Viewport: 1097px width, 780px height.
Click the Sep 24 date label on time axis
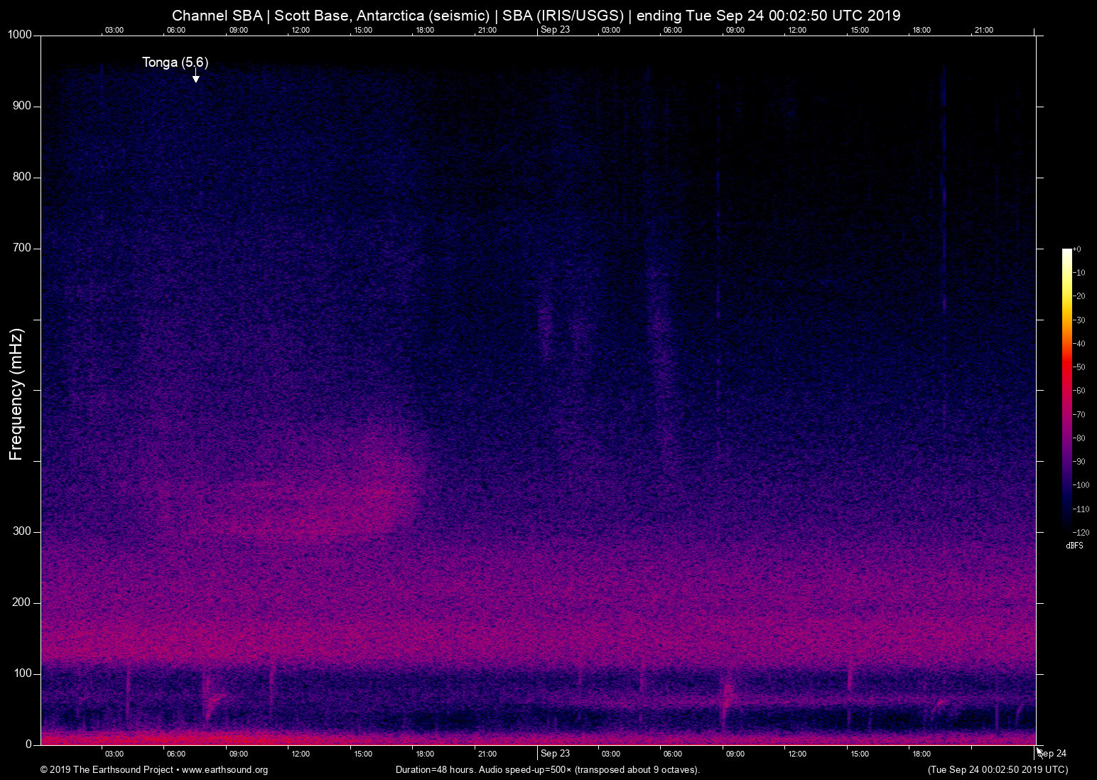(x=1052, y=754)
